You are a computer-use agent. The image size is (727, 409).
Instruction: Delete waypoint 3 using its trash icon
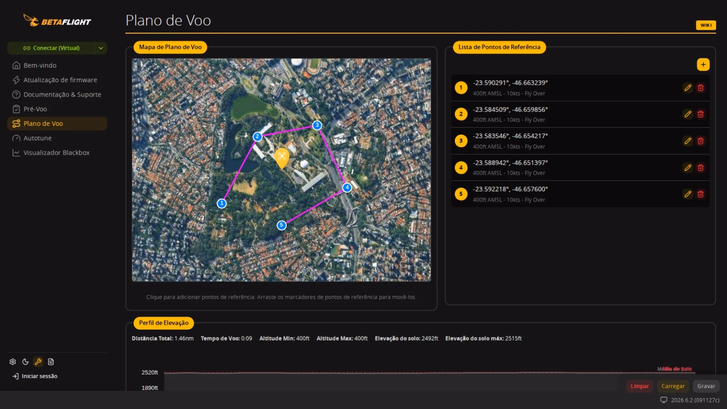700,141
